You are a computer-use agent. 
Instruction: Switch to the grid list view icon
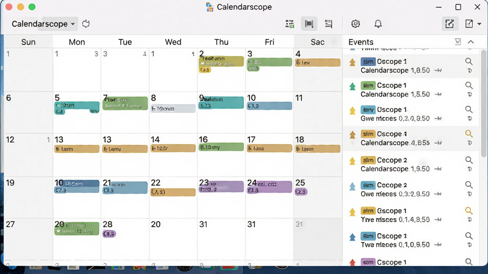[x=290, y=24]
